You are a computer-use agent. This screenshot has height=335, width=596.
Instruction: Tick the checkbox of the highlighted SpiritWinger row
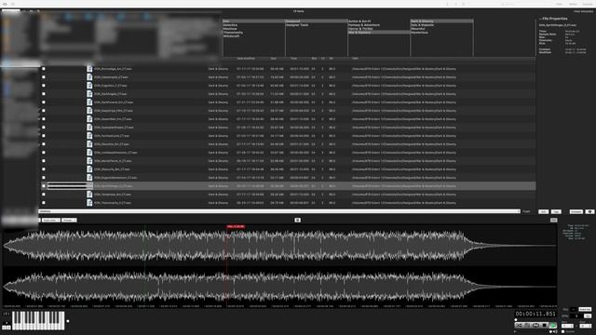44,186
